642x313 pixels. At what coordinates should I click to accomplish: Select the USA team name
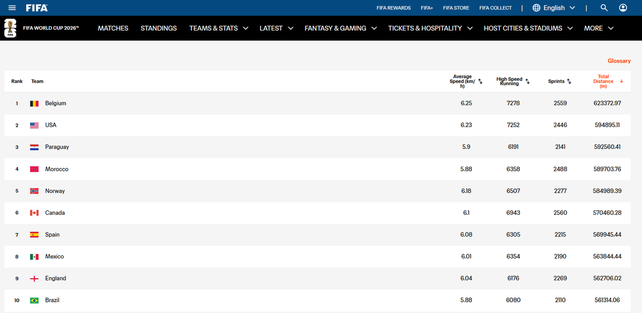[51, 125]
